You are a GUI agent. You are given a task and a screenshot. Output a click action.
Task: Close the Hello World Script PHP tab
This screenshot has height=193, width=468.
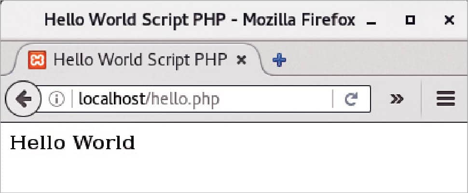243,60
